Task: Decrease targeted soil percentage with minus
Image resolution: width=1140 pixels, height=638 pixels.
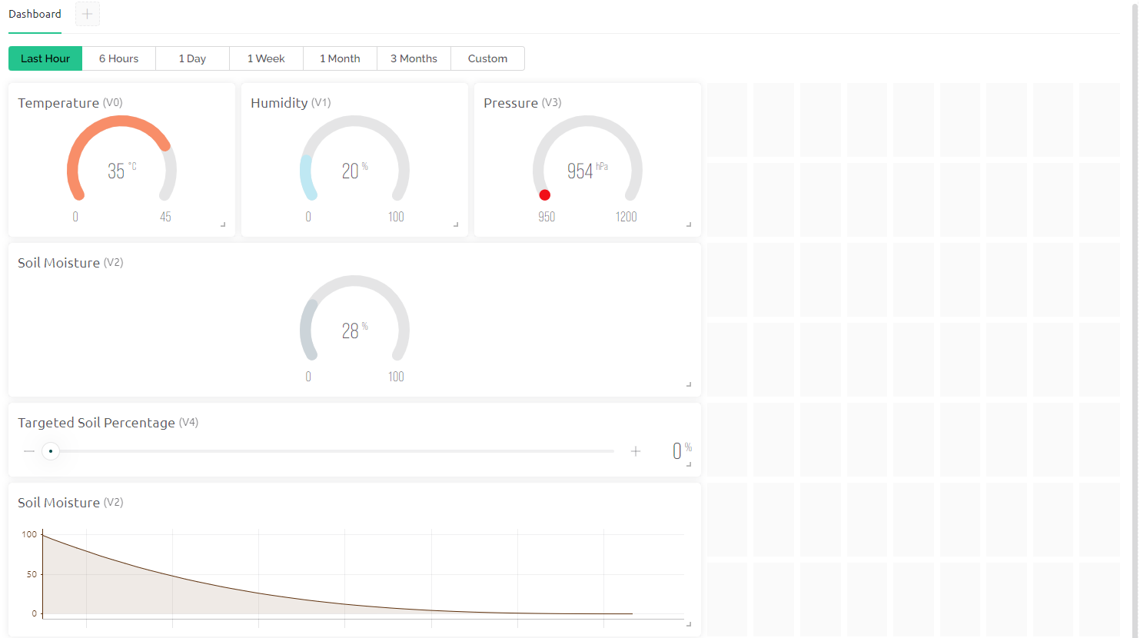Action: point(29,451)
